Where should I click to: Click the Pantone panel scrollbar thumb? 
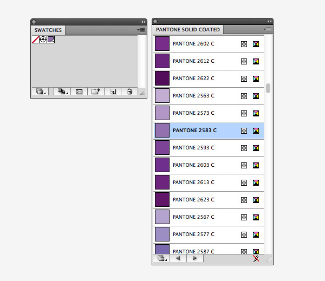click(x=268, y=88)
